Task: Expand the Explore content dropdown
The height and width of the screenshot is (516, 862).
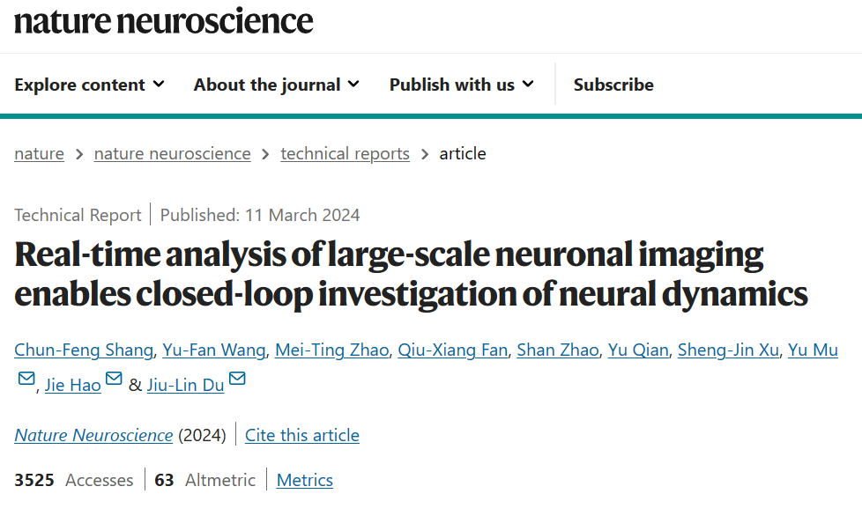Action: (x=89, y=85)
